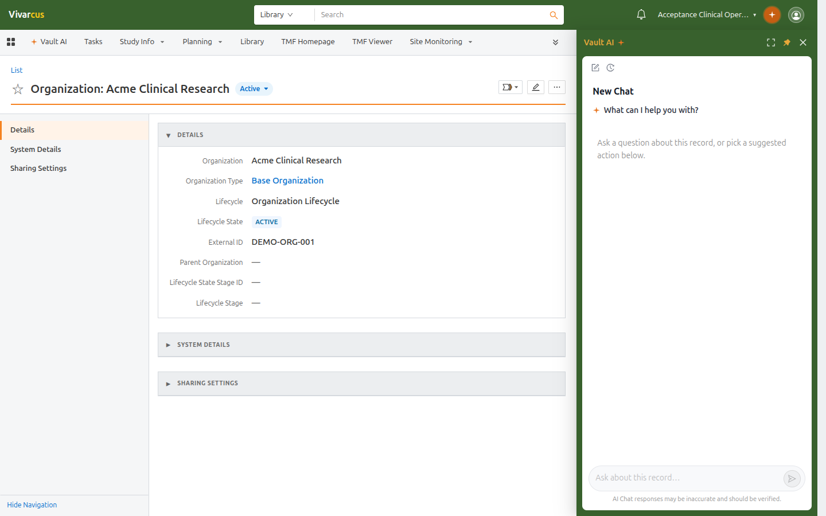Select Sharing Settings in left navigation
Viewport: 826px width, 516px height.
[75, 169]
